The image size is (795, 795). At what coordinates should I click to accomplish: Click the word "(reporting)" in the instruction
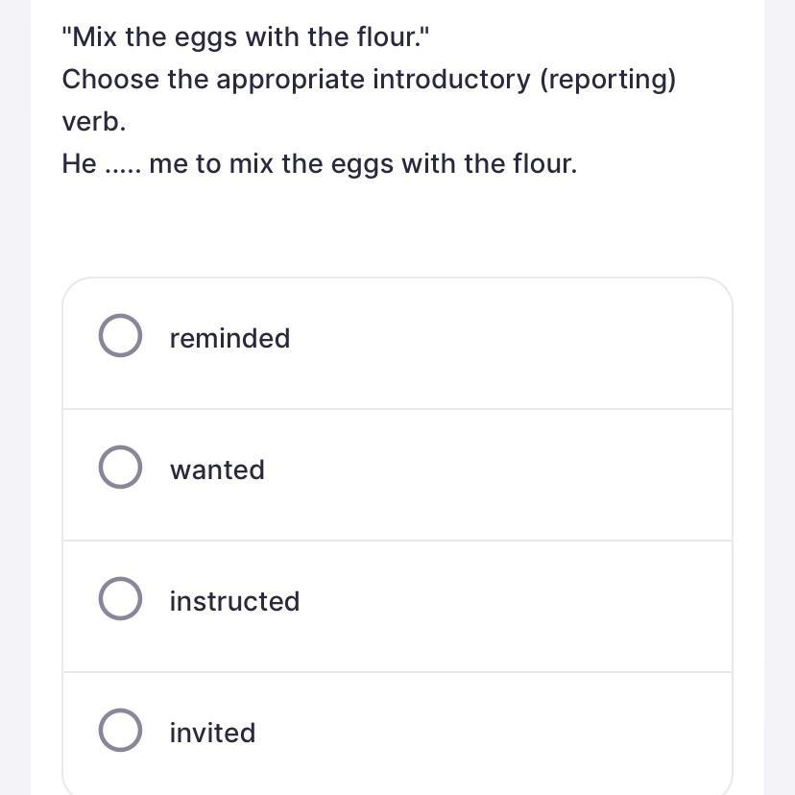tap(607, 80)
